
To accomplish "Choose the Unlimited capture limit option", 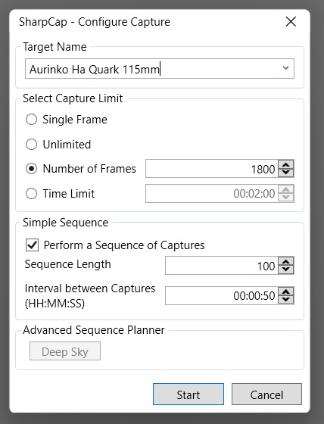I will click(x=31, y=145).
